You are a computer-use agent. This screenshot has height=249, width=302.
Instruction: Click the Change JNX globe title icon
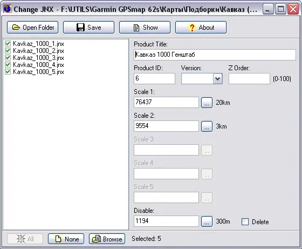[x=8, y=9]
